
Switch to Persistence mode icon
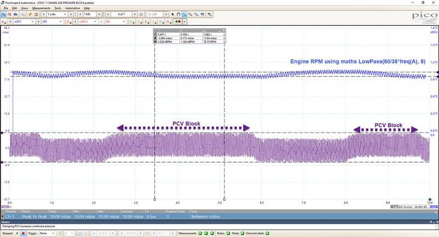[9, 14]
